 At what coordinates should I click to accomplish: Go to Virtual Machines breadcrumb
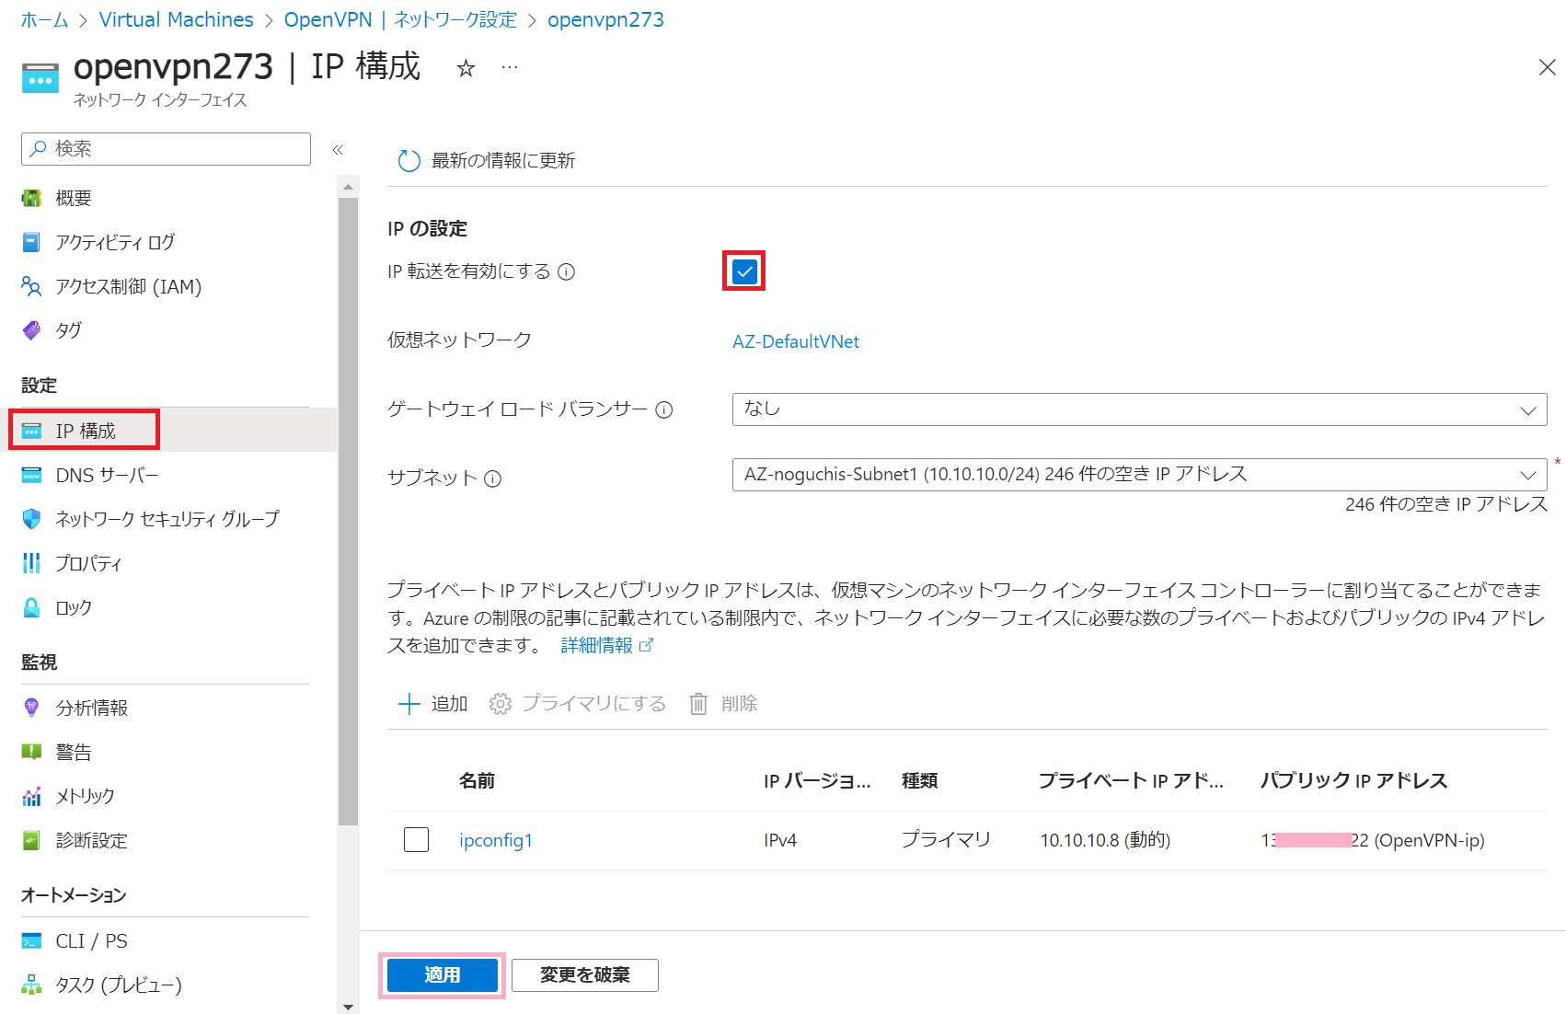pos(176,20)
